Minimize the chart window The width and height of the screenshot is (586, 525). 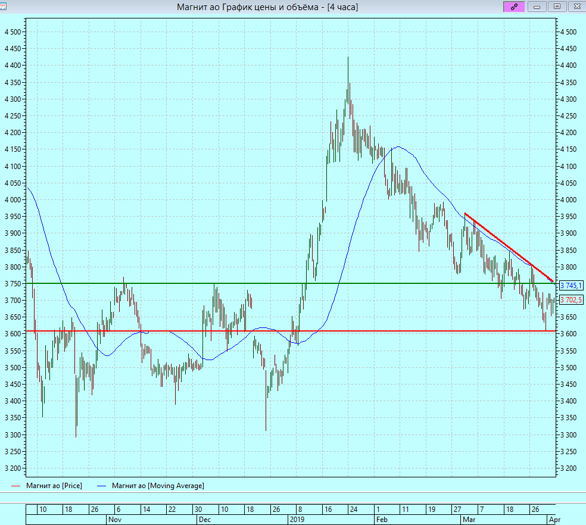click(537, 7)
